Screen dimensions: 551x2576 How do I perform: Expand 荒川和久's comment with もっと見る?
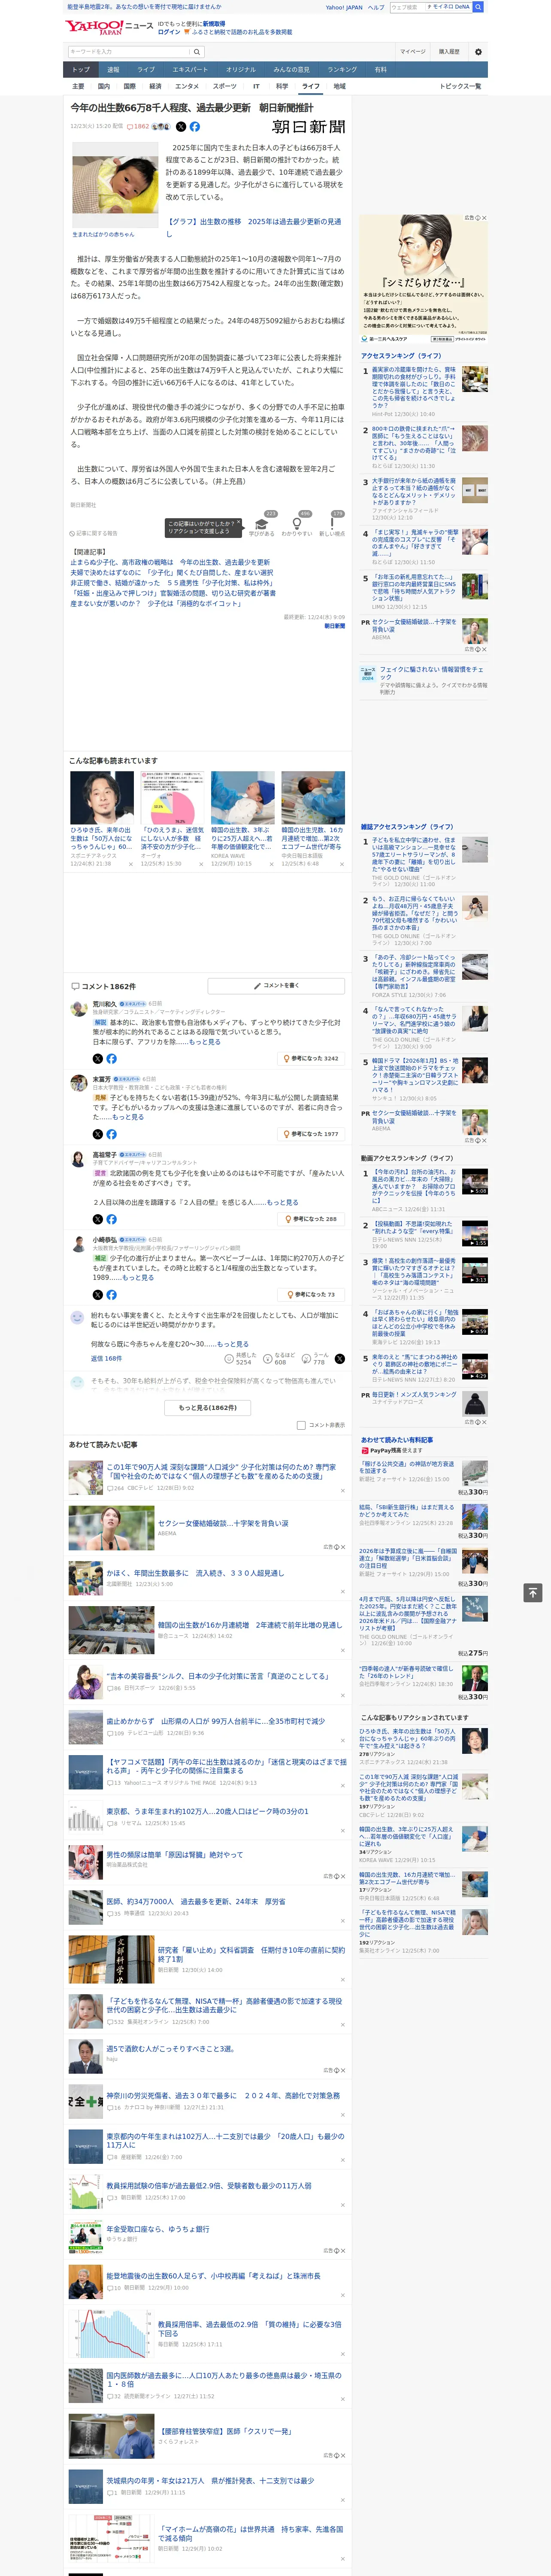click(x=205, y=1042)
